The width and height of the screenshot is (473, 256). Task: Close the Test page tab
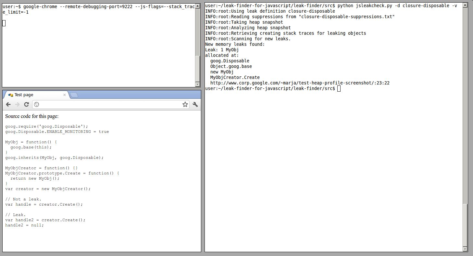pos(65,95)
